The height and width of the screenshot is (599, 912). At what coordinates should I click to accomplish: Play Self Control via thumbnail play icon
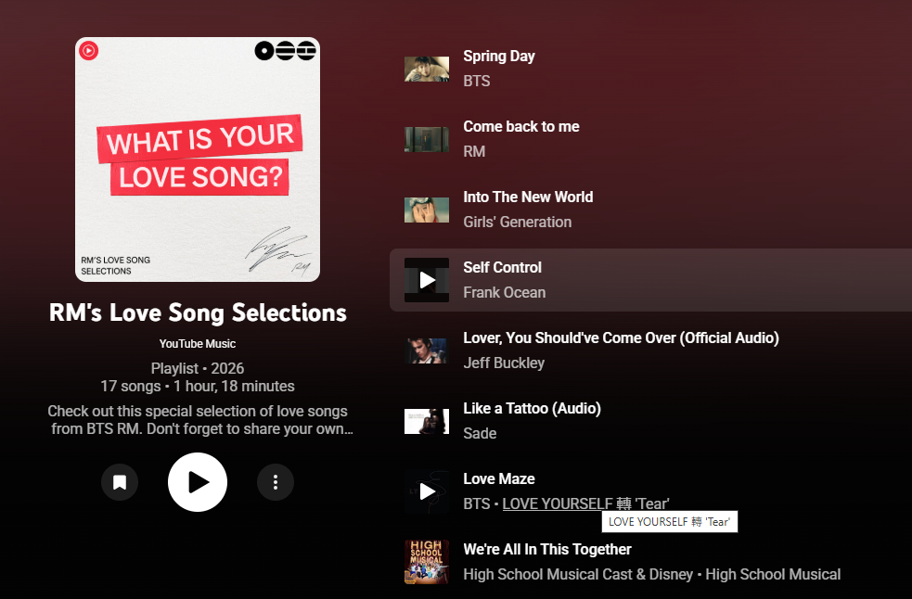pos(427,280)
